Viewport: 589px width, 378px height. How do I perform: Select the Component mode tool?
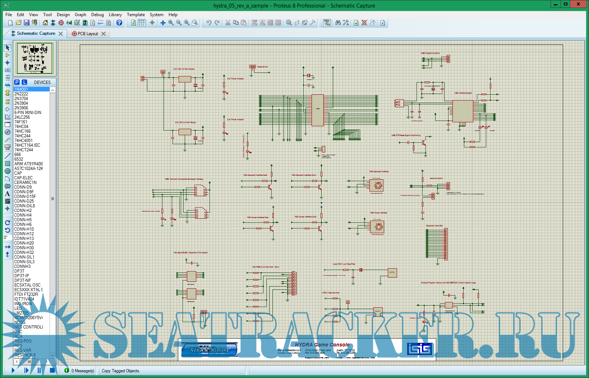pyautogui.click(x=7, y=55)
